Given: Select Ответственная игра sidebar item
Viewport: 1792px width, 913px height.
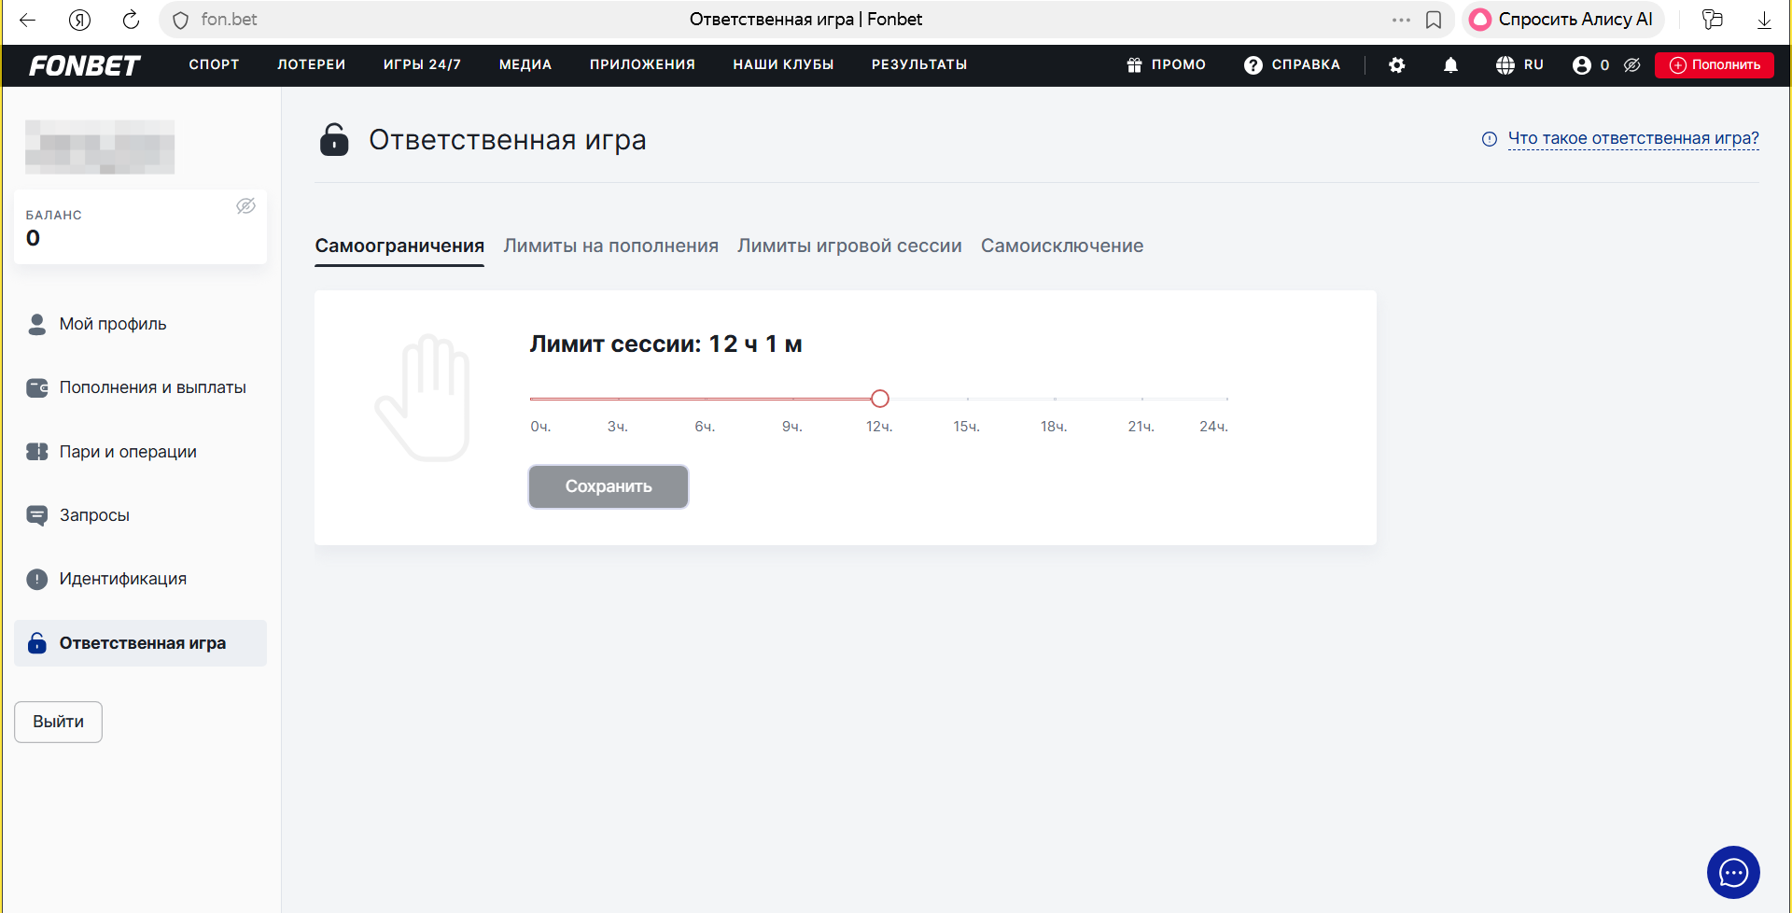Looking at the screenshot, I should pos(140,643).
